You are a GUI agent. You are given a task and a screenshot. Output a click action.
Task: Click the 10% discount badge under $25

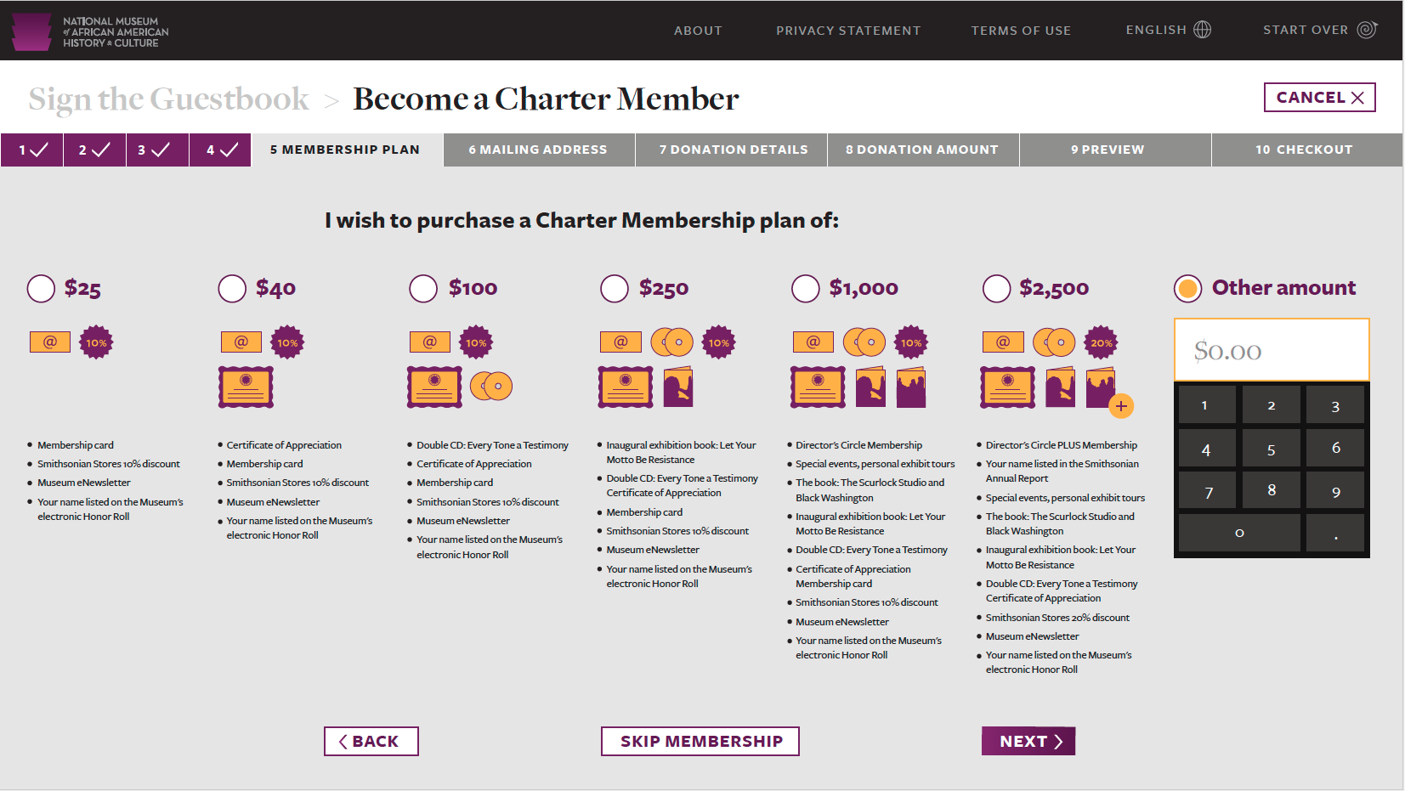(96, 342)
